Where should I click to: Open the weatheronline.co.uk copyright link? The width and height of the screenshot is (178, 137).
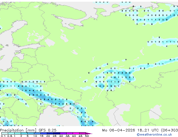pyautogui.click(x=154, y=134)
